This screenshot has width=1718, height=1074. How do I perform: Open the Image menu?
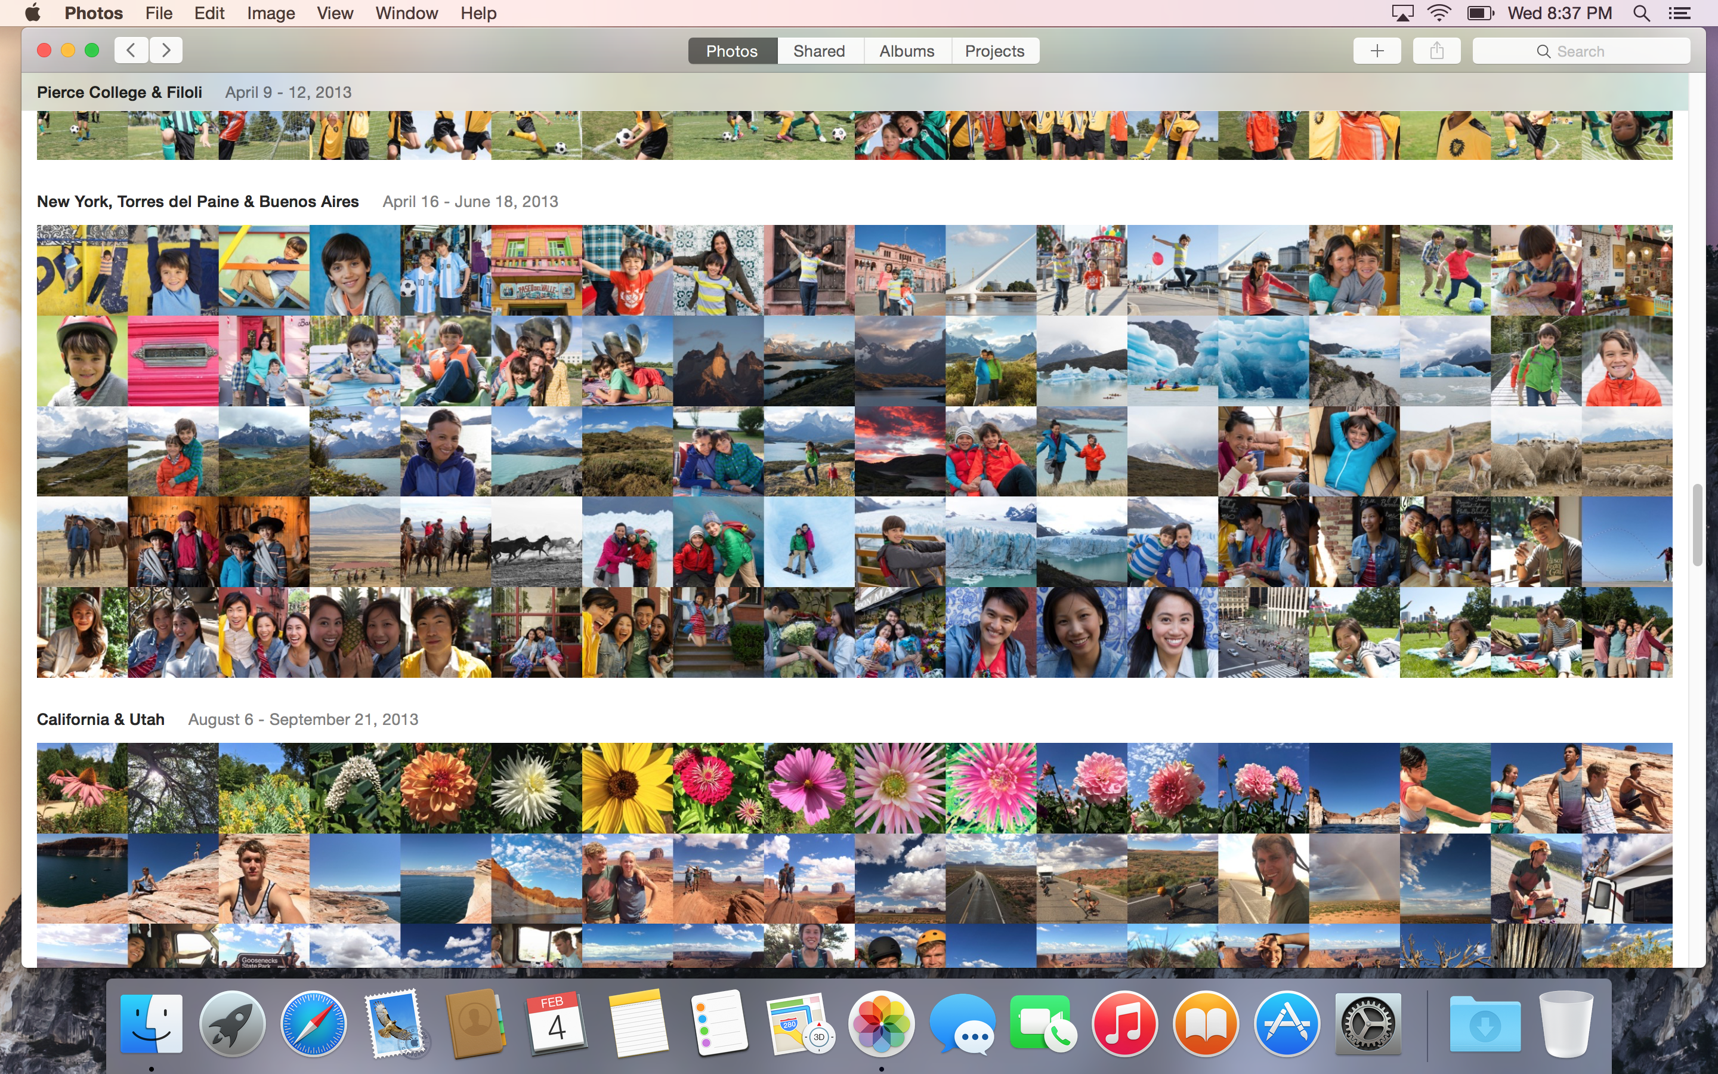point(270,14)
